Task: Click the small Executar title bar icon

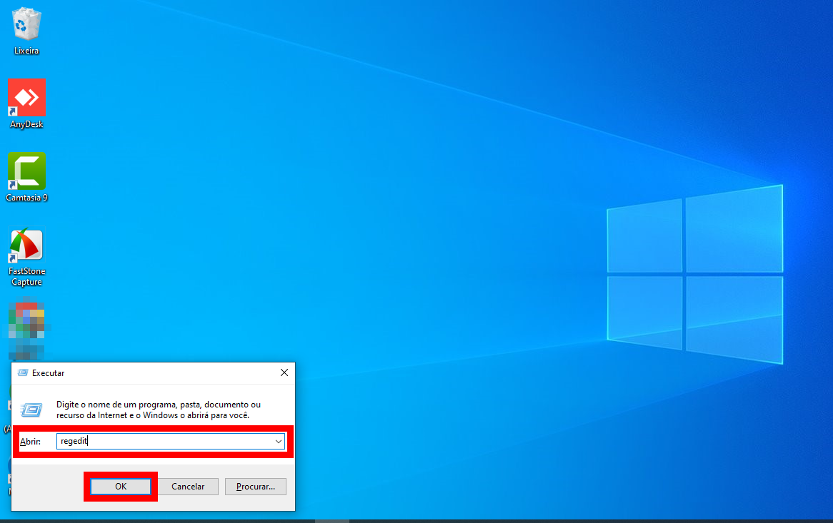Action: point(23,373)
